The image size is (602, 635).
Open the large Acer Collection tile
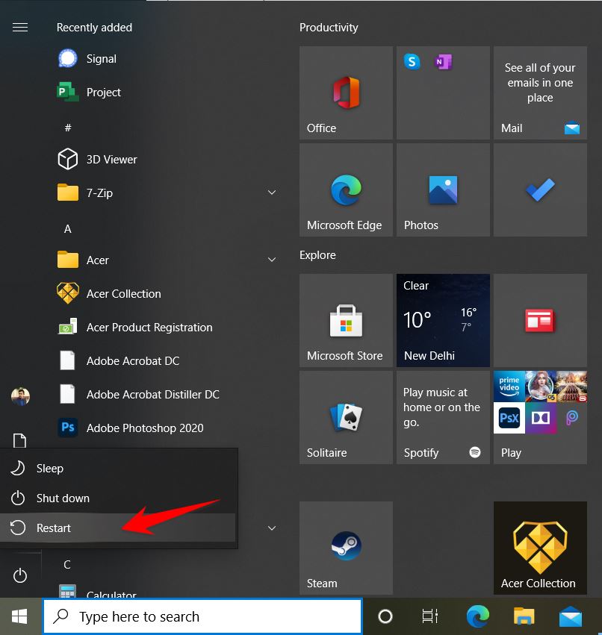coord(541,548)
